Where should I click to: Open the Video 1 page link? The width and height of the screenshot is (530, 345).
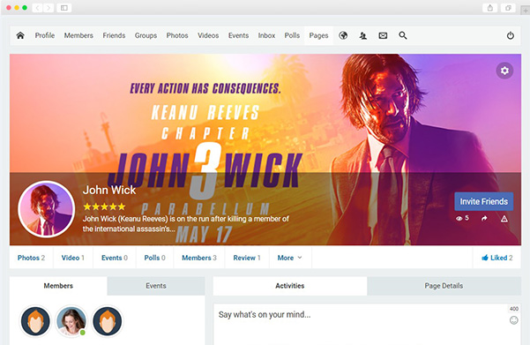[x=72, y=258]
